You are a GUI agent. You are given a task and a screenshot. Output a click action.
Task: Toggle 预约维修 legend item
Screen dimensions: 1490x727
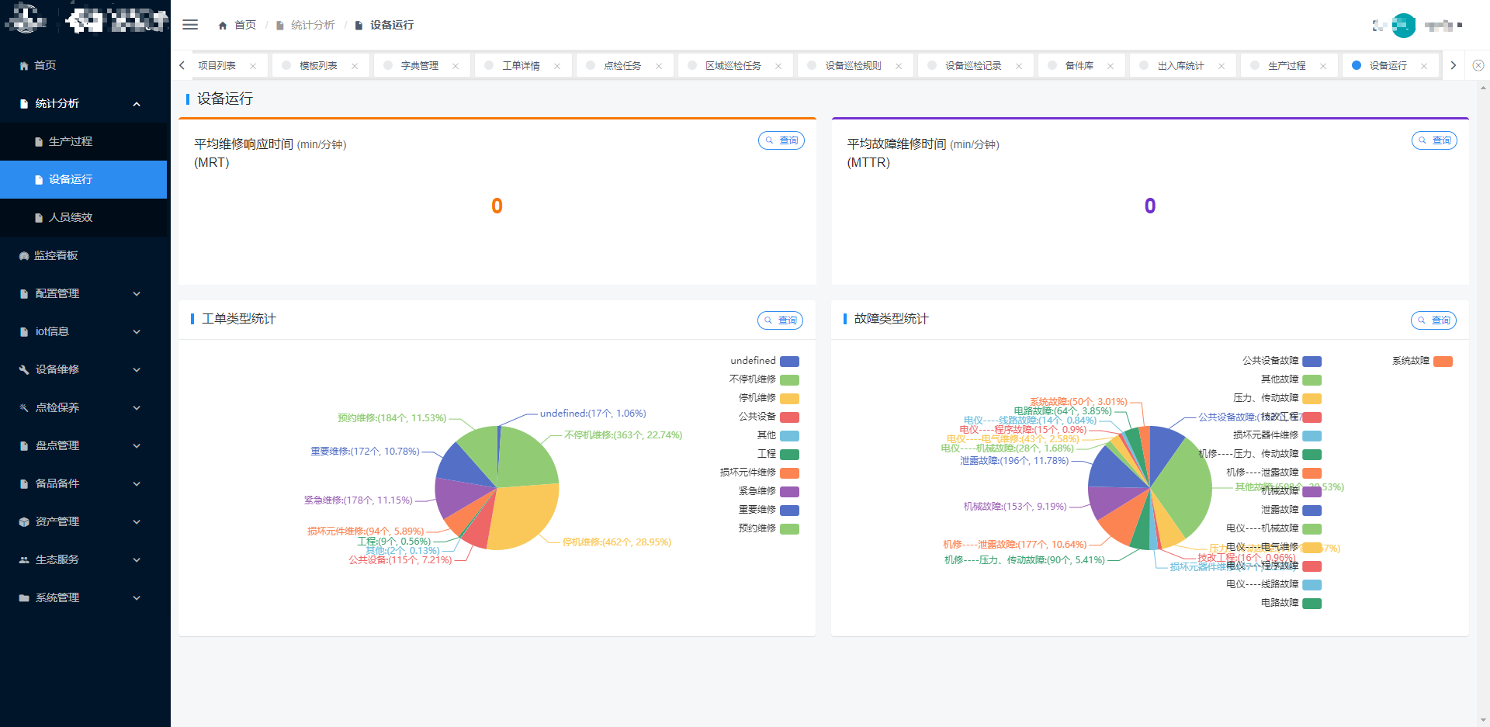(x=768, y=529)
